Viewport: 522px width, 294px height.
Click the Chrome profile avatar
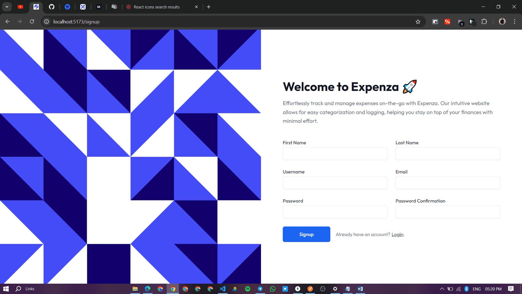tap(502, 22)
